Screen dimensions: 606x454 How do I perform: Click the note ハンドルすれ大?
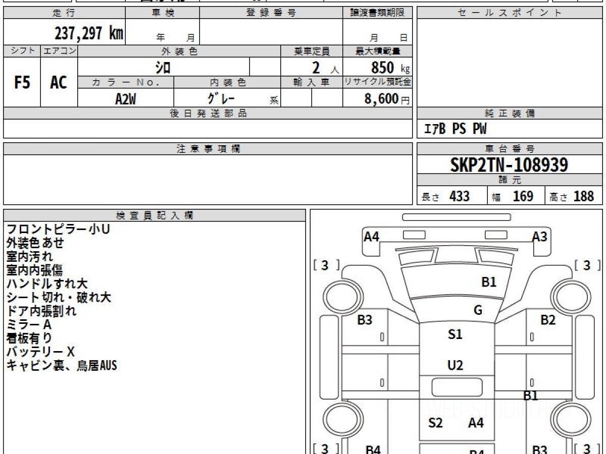click(x=47, y=283)
